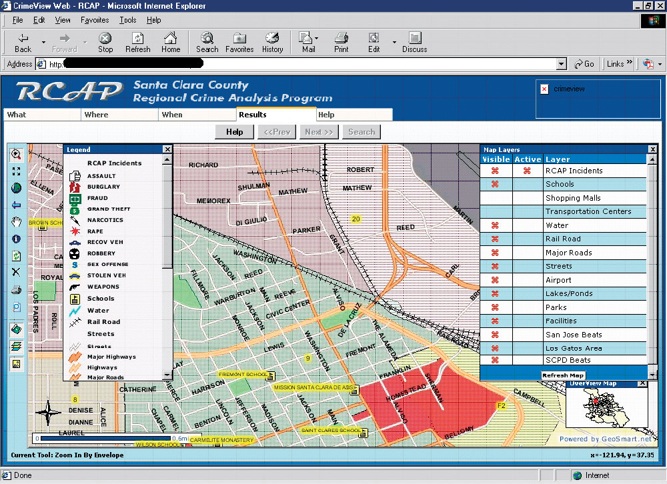
Task: Click the gray Search button above map
Action: [362, 132]
